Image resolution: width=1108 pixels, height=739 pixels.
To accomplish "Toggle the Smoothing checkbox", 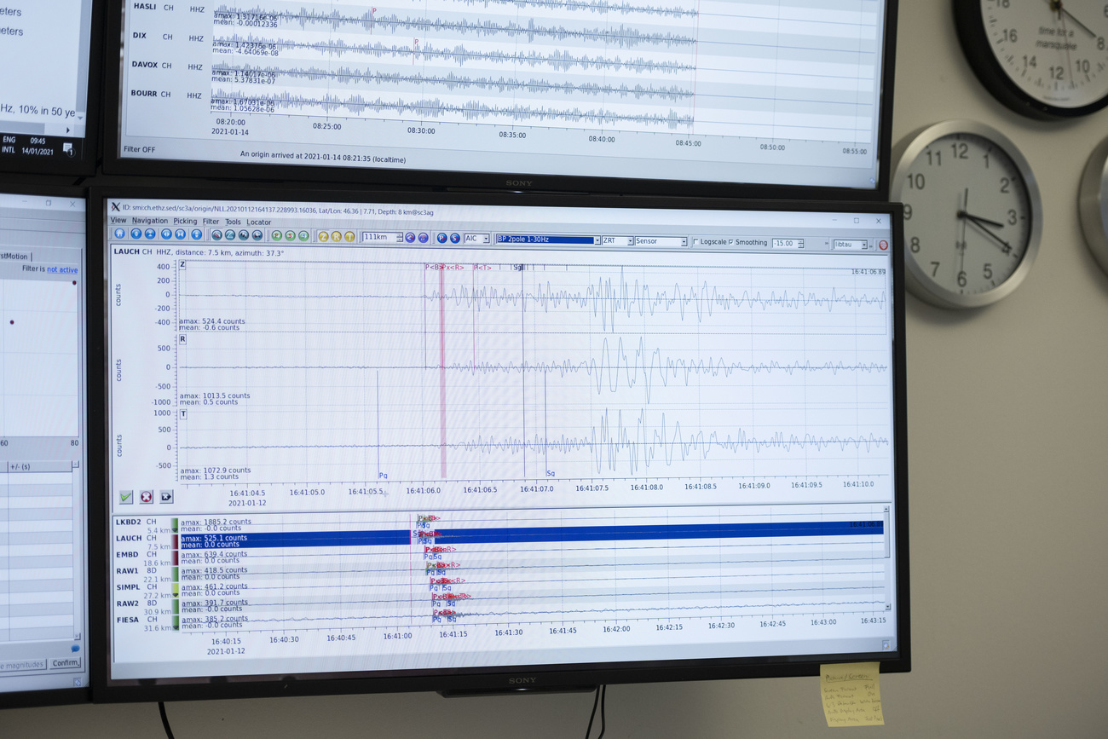I will [x=731, y=242].
